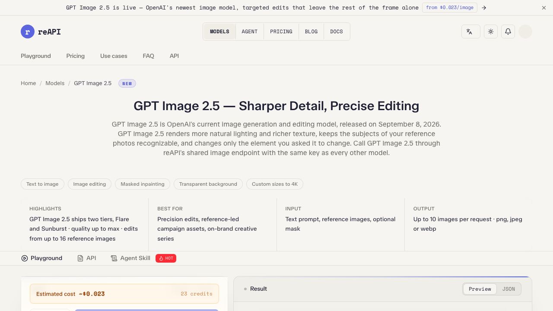Click the Estimated cost ~$0.023 box
The image size is (553, 311).
[124, 294]
